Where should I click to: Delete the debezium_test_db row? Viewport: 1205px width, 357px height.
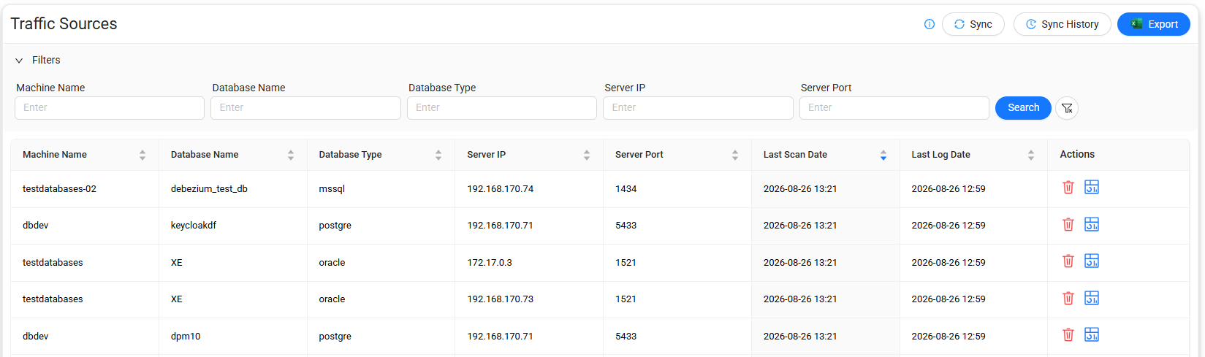point(1068,188)
